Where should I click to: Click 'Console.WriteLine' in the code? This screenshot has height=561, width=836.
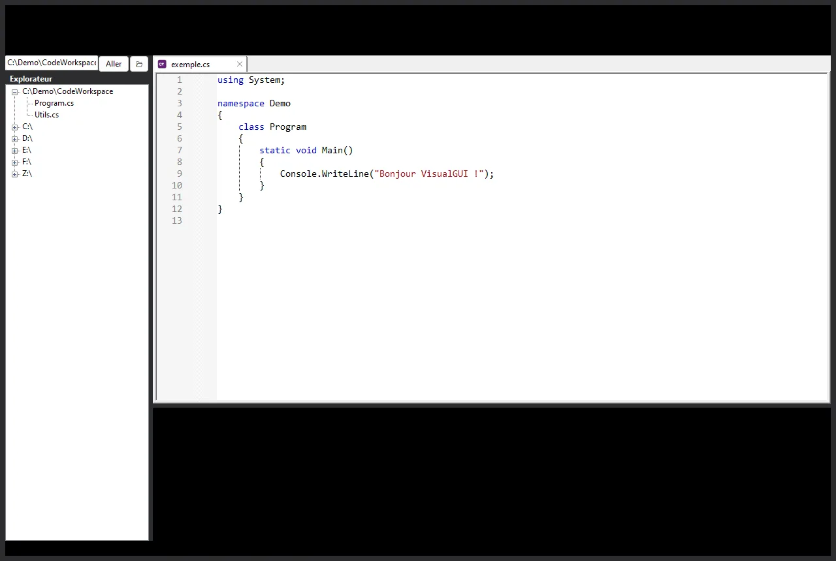(325, 174)
